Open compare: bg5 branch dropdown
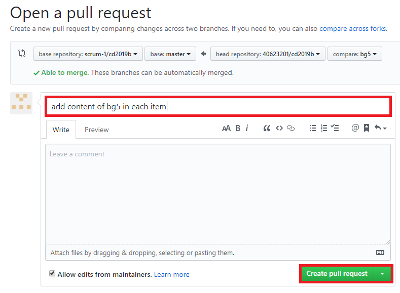 354,54
